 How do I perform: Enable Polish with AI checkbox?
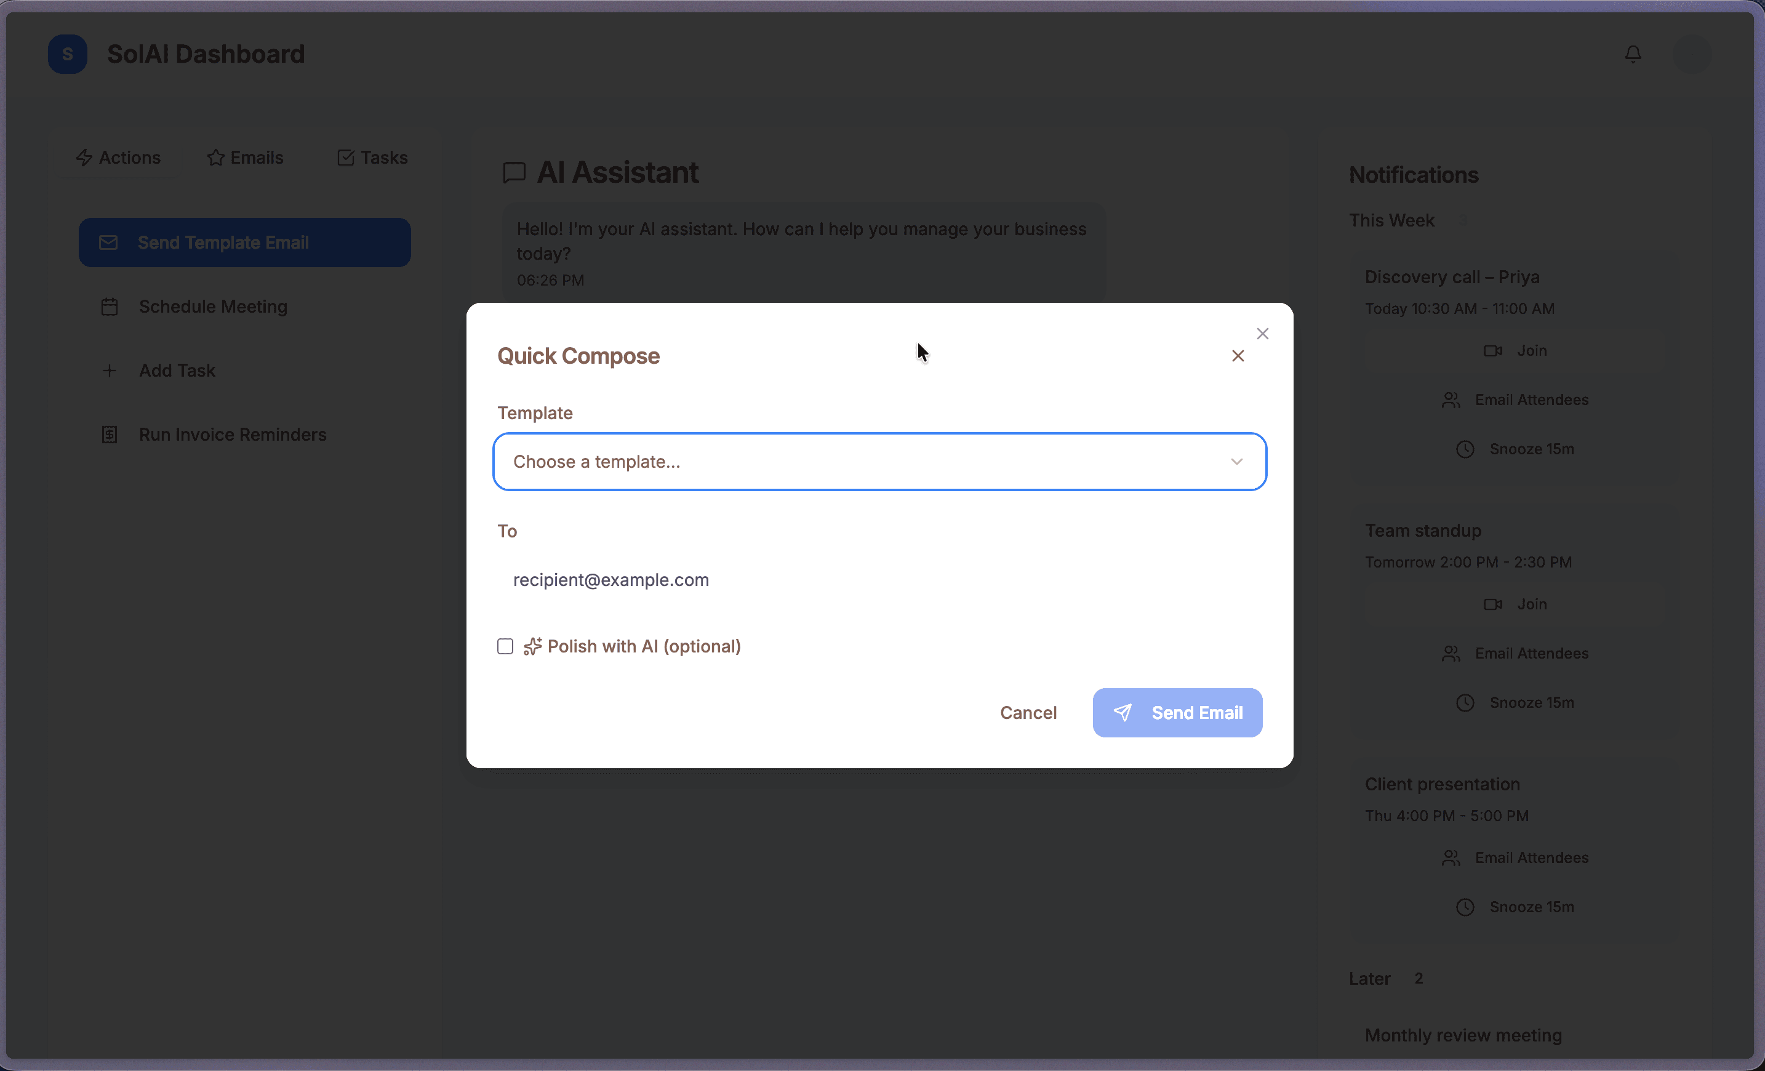coord(505,646)
